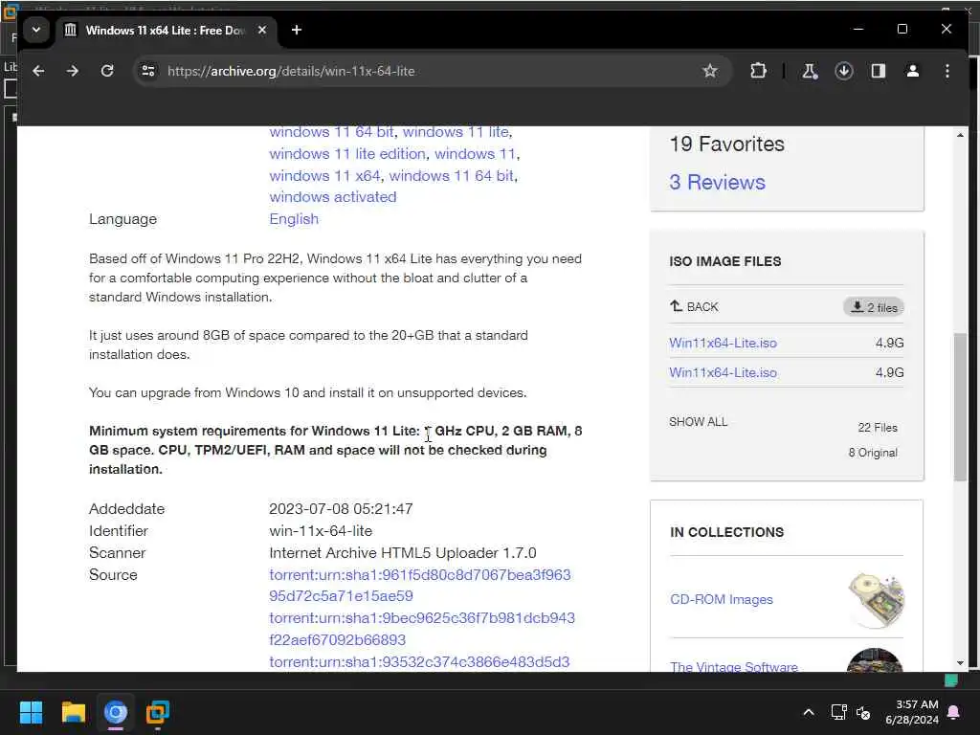The width and height of the screenshot is (980, 735).
Task: Open the 'windows 11 lite' tag link
Action: [x=456, y=132]
